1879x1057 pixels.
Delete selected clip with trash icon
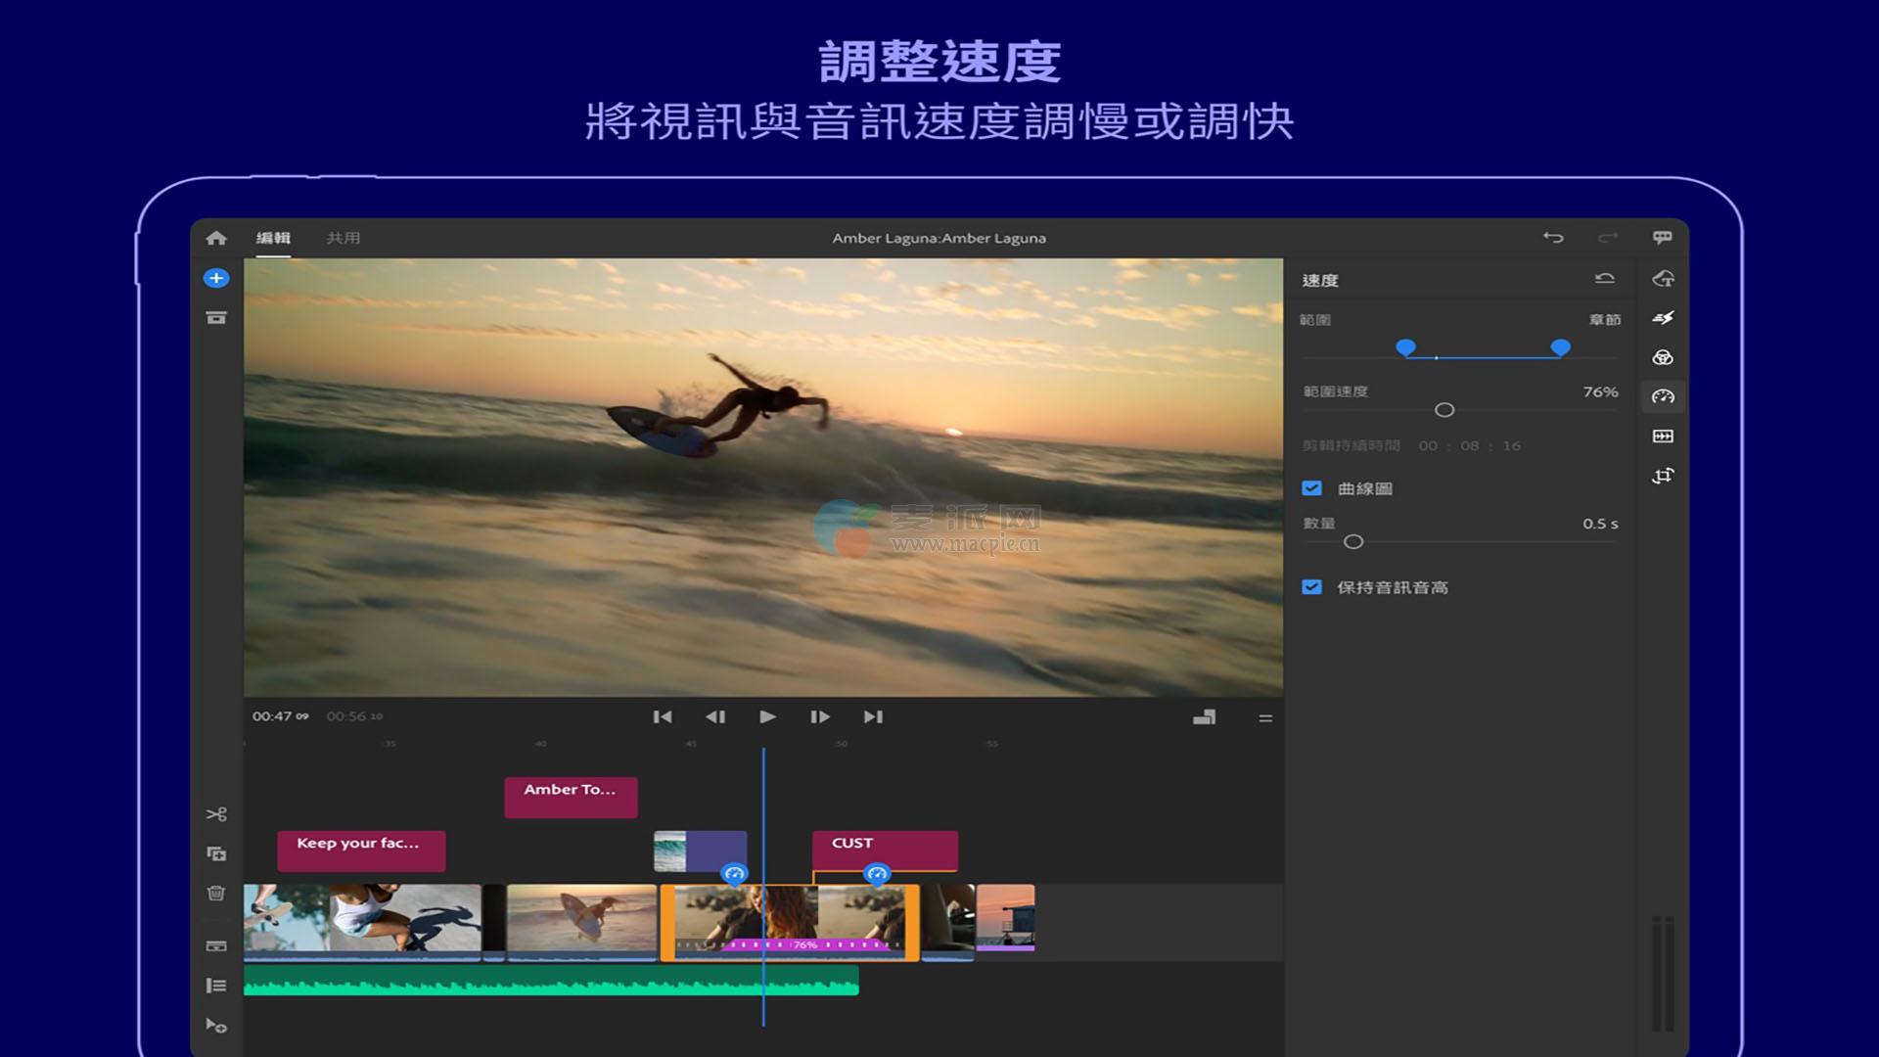pos(216,893)
